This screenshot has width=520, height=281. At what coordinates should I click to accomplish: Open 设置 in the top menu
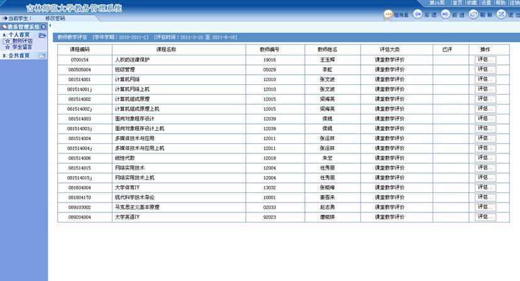click(x=486, y=3)
